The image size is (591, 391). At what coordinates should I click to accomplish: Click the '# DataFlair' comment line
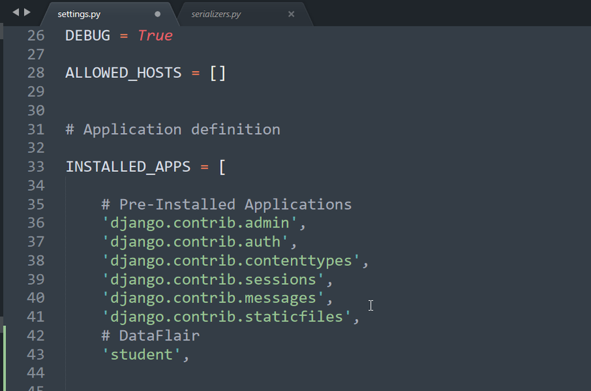[150, 335]
